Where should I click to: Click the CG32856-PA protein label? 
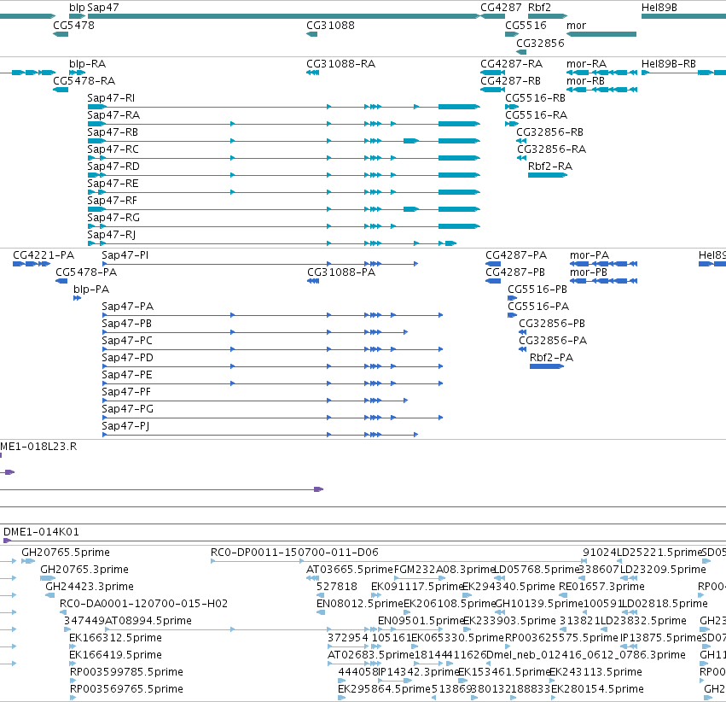(x=553, y=341)
